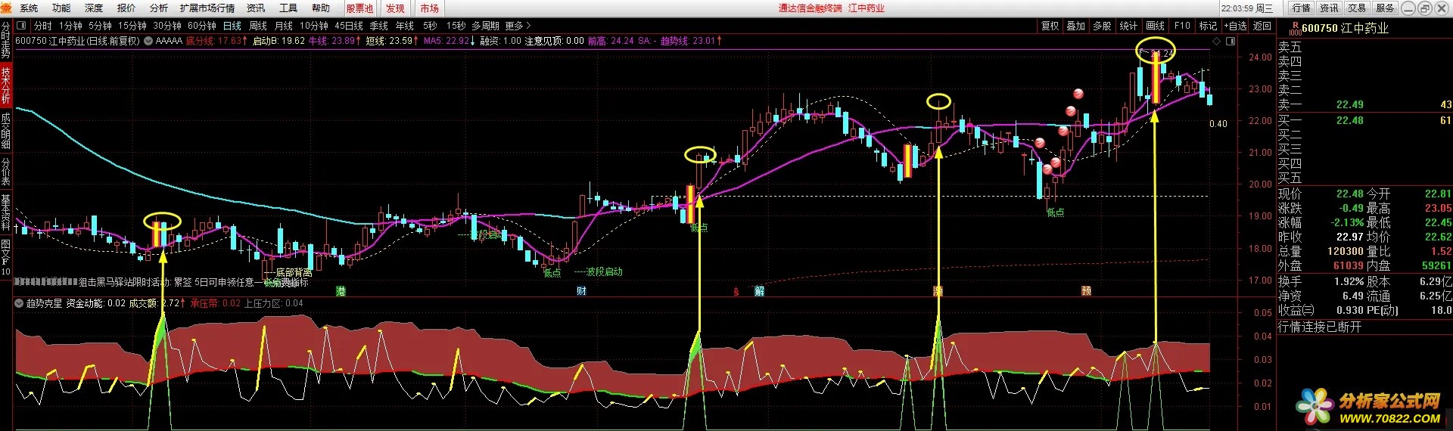Viewport: 1453px width, 431px height.
Task: Open main indicator dropdown beside 江中药业(日线.前复权)
Action: coord(148,41)
